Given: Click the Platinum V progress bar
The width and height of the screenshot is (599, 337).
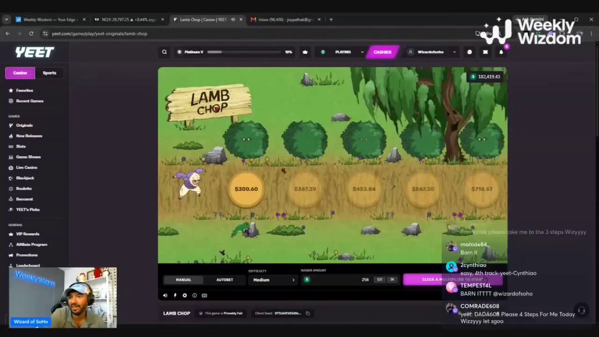Looking at the screenshot, I should coord(244,52).
